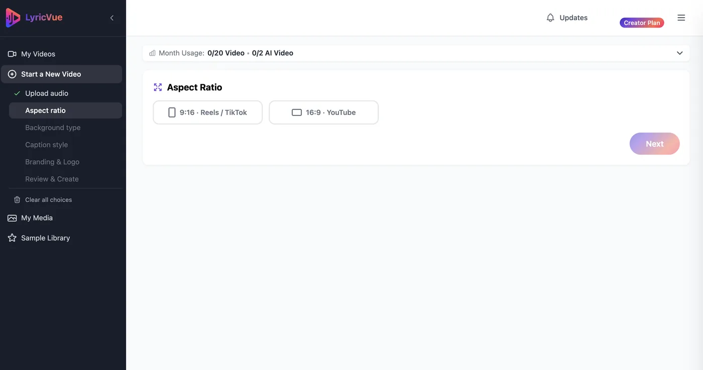Click the LyricVue logo icon
The height and width of the screenshot is (370, 703).
click(13, 18)
